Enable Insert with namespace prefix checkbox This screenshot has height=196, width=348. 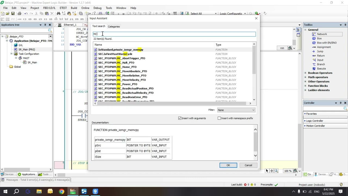219,118
